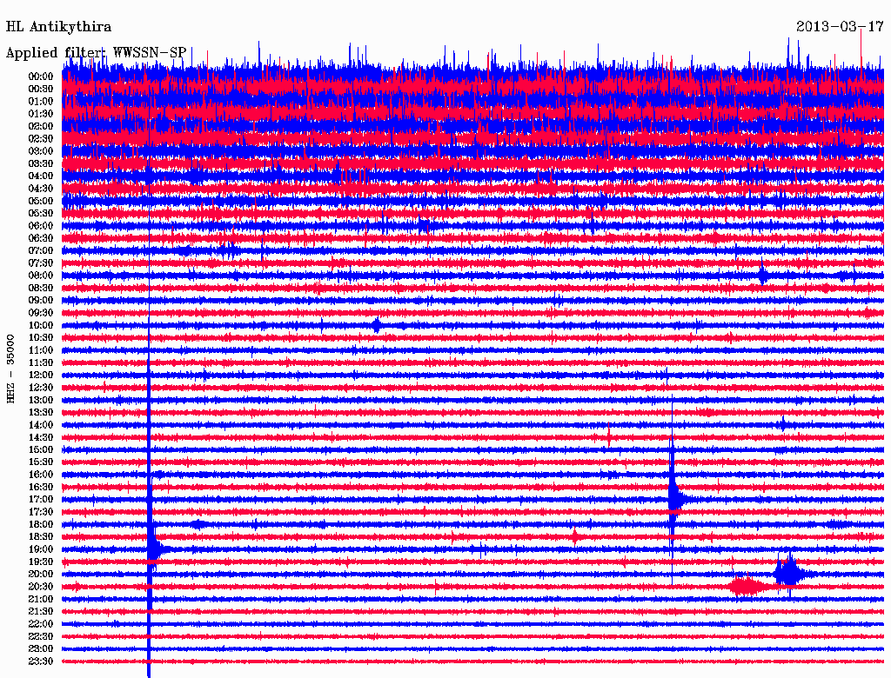Select the 15:00 time label

[x=41, y=449]
